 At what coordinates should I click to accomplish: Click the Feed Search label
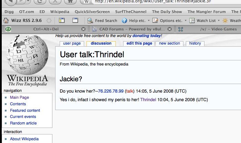point(106,21)
